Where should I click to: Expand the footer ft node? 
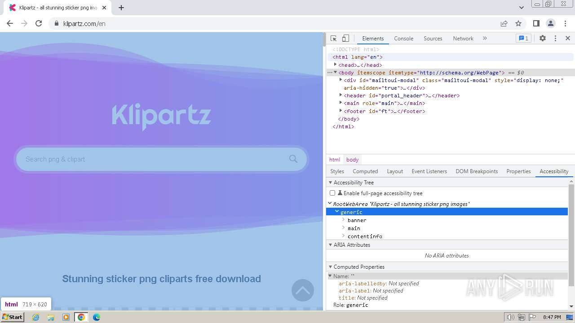coord(341,111)
